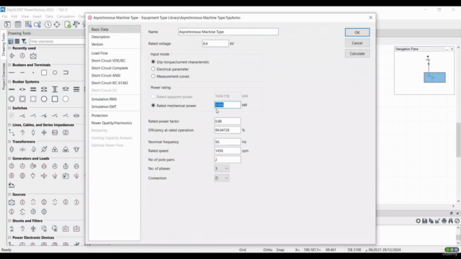Screen dimensions: 461x259
Task: Click the output window vertical scrollbar thumb
Action: 458,237
